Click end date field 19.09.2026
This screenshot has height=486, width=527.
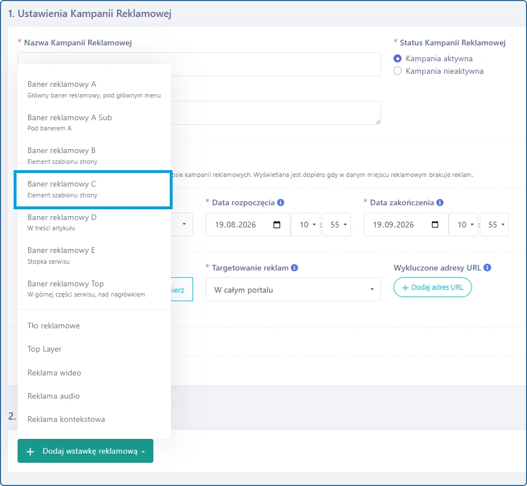click(405, 225)
